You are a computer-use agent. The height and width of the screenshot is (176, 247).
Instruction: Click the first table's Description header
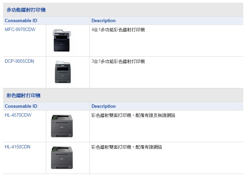tap(103, 21)
